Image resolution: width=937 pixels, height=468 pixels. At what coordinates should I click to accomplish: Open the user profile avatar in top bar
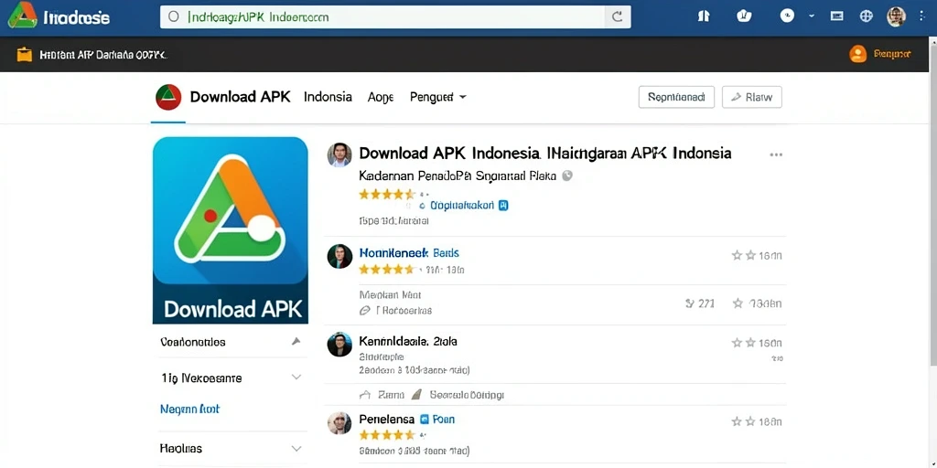point(896,16)
